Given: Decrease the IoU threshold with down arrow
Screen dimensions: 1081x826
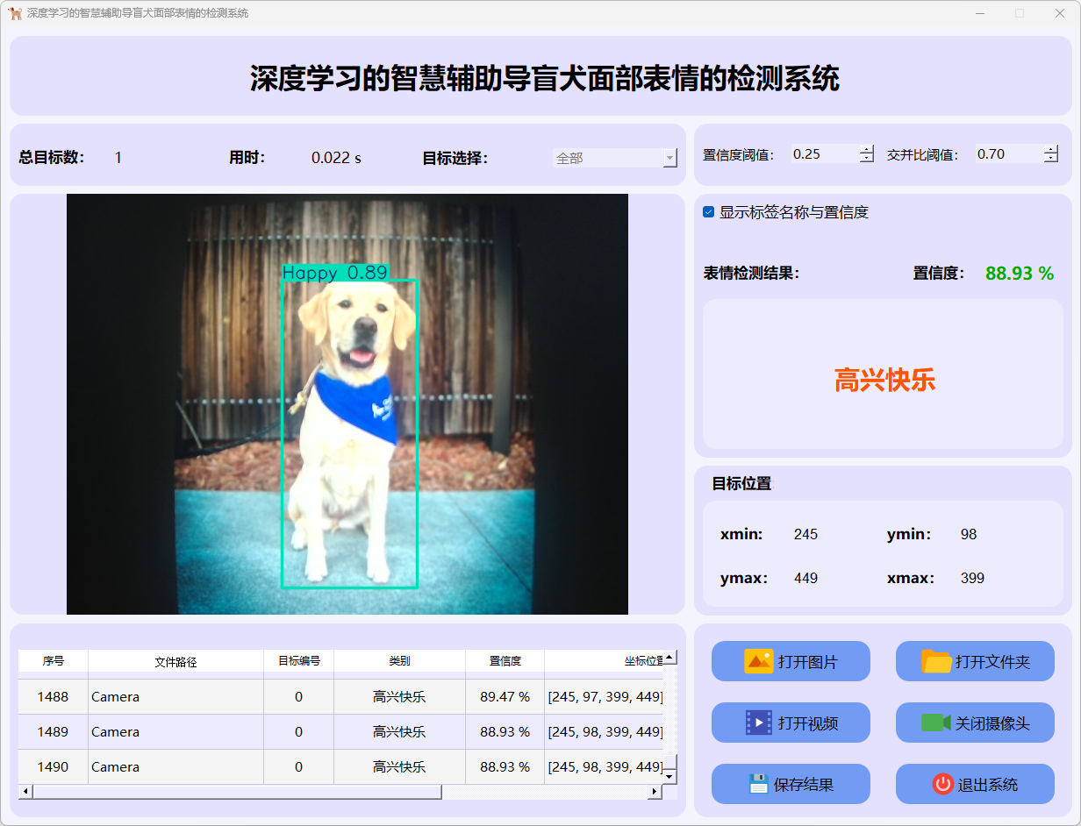Looking at the screenshot, I should tap(1051, 159).
